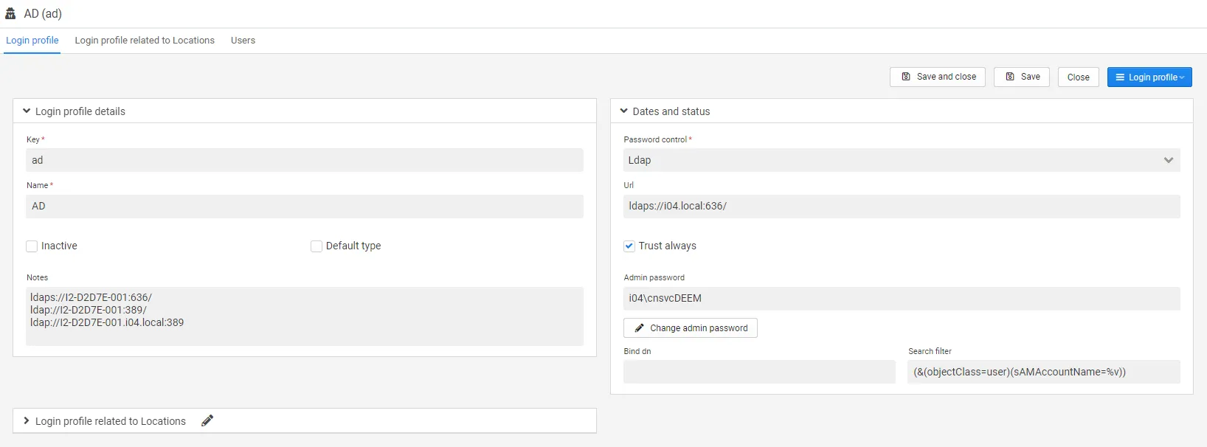This screenshot has width=1207, height=447.
Task: Click the pencil icon on Change admin password
Action: coord(640,328)
